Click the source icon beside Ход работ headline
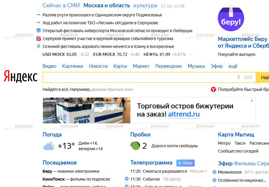Viewport: 269px width, 187px height. pos(39,22)
